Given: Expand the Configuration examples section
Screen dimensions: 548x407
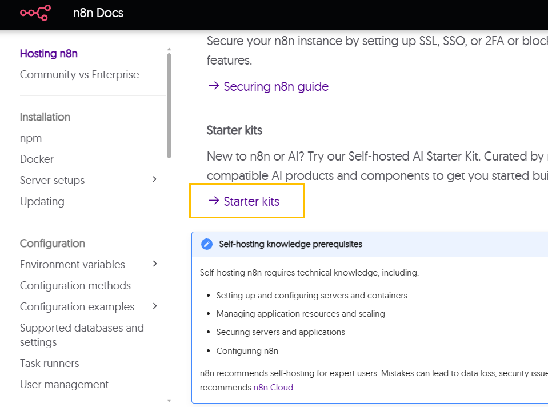Looking at the screenshot, I should [x=154, y=306].
